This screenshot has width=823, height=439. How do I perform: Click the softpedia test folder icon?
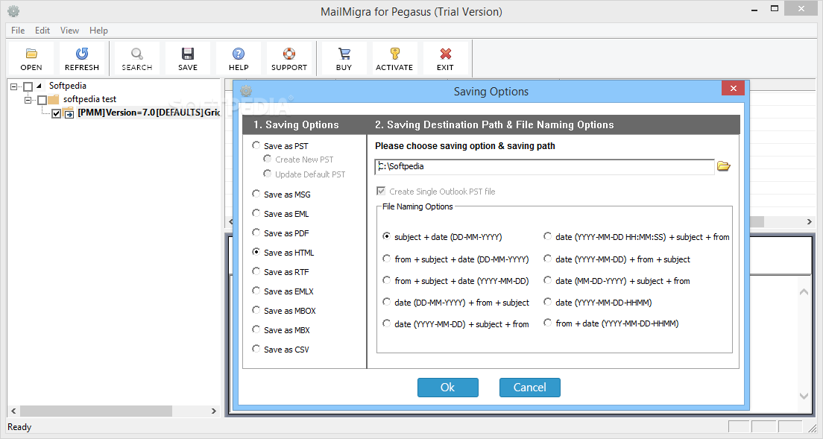(x=54, y=99)
